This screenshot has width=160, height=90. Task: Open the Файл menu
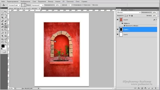tap(3, 1)
